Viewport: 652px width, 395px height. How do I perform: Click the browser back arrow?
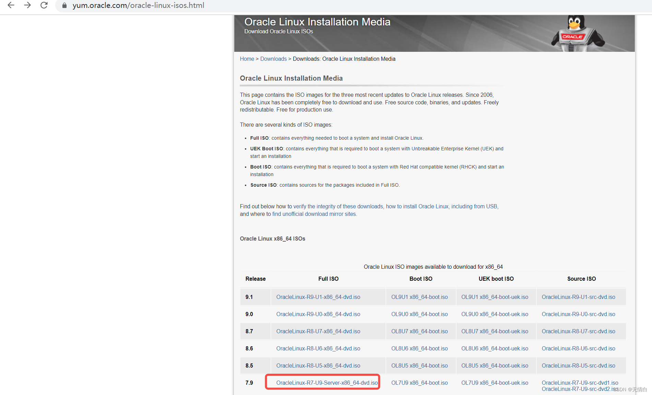pos(11,5)
